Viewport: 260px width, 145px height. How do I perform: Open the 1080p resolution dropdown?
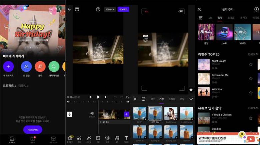point(110,9)
